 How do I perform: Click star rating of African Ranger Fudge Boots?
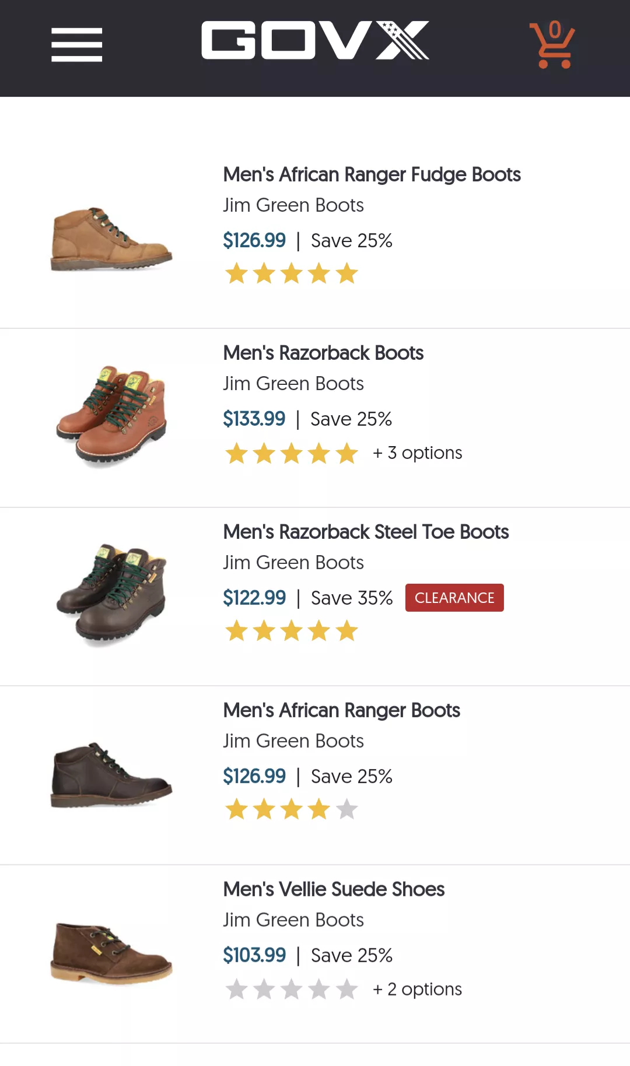click(x=291, y=273)
